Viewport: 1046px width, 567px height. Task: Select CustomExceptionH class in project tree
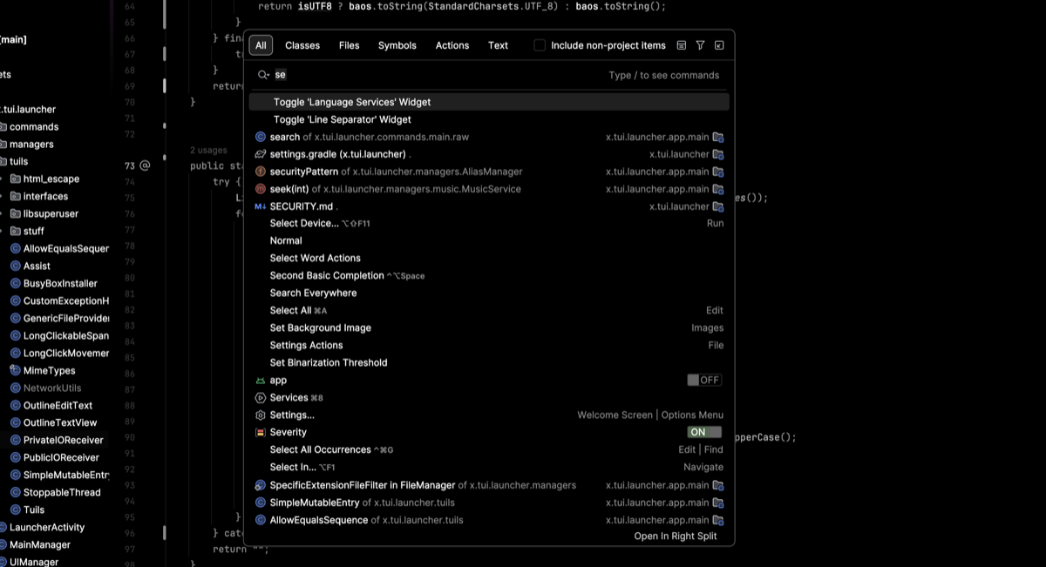click(66, 300)
